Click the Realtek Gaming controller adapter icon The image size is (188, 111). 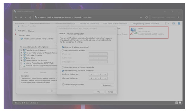point(22,39)
